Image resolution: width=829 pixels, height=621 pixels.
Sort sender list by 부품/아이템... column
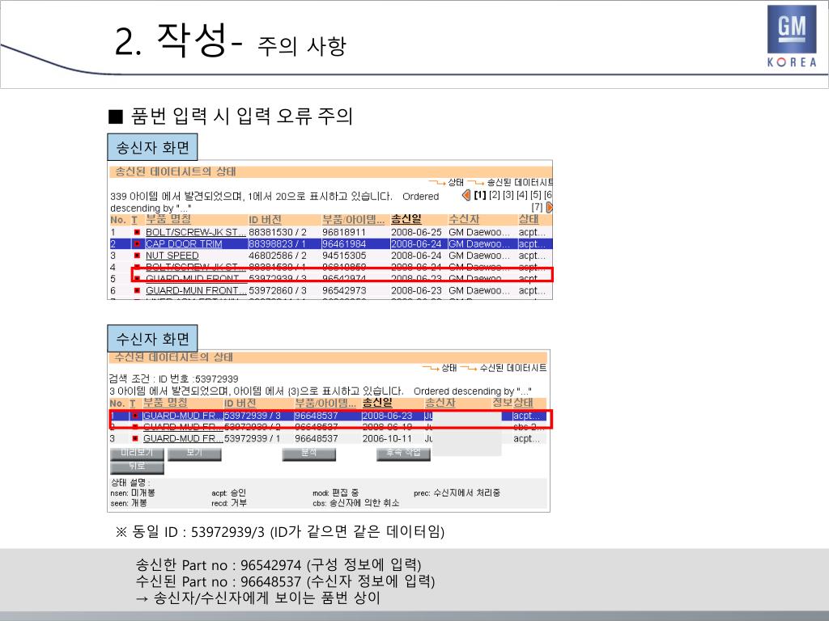(353, 220)
